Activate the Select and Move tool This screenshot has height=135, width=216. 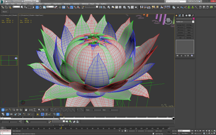(x=37, y=7)
